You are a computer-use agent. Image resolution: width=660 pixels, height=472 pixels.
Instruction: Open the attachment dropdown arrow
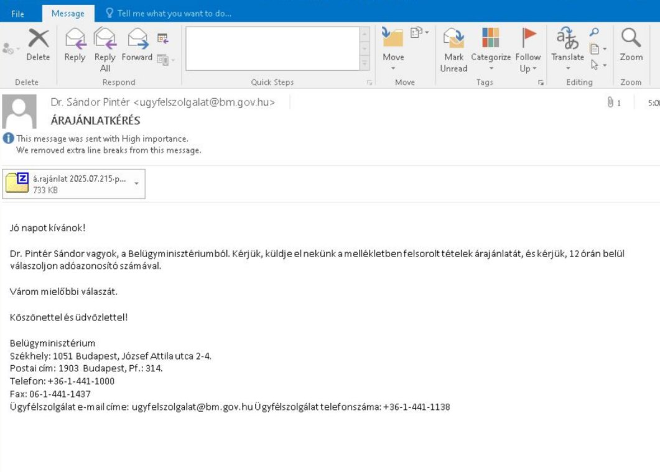[x=136, y=184]
